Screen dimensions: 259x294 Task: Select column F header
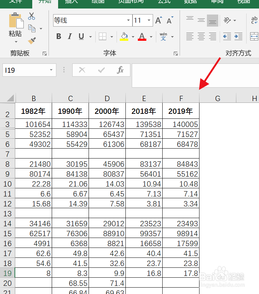coord(181,98)
